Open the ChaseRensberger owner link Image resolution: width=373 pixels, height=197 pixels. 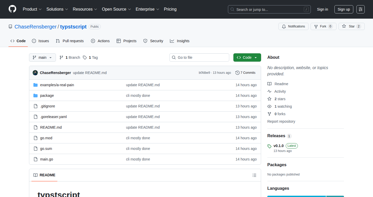(x=35, y=27)
